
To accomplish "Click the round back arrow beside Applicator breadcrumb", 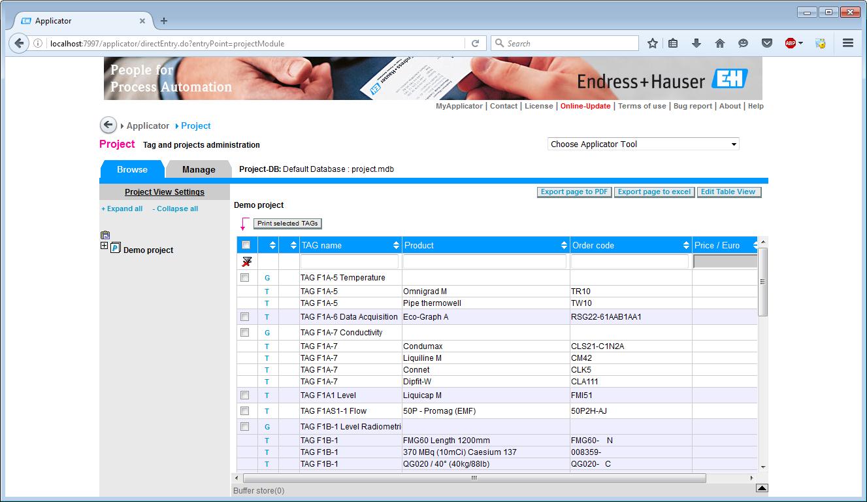I will pos(108,125).
